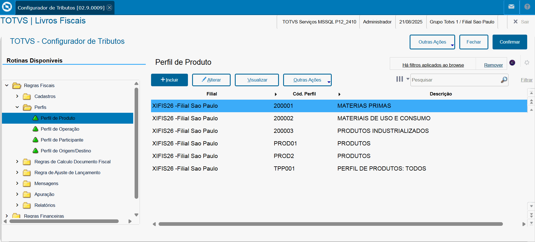Open the browse settings gear icon
Screen dimensions: 535x242
point(527,63)
